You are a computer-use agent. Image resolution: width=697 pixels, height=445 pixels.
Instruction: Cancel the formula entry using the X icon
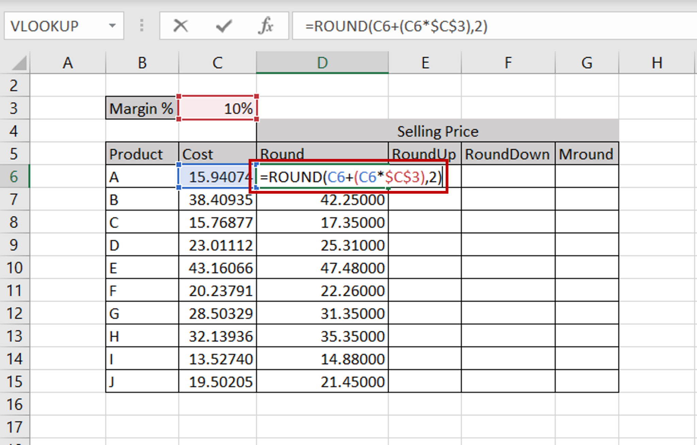click(x=180, y=26)
